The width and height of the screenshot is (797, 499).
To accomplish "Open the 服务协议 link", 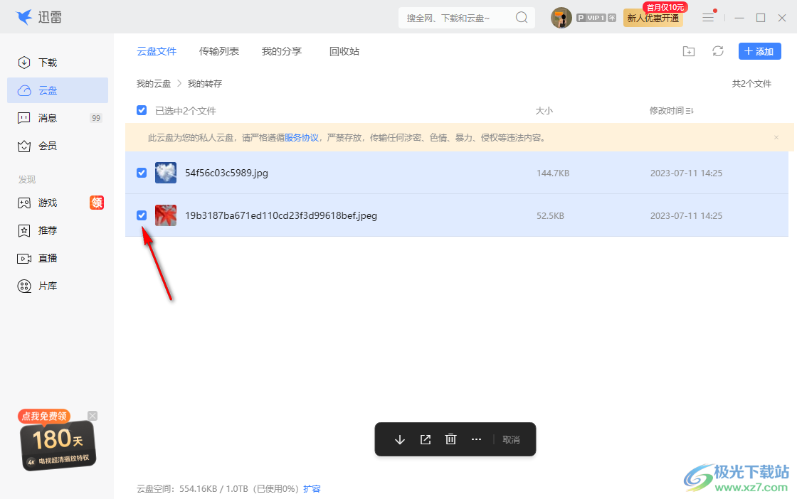I will click(302, 138).
